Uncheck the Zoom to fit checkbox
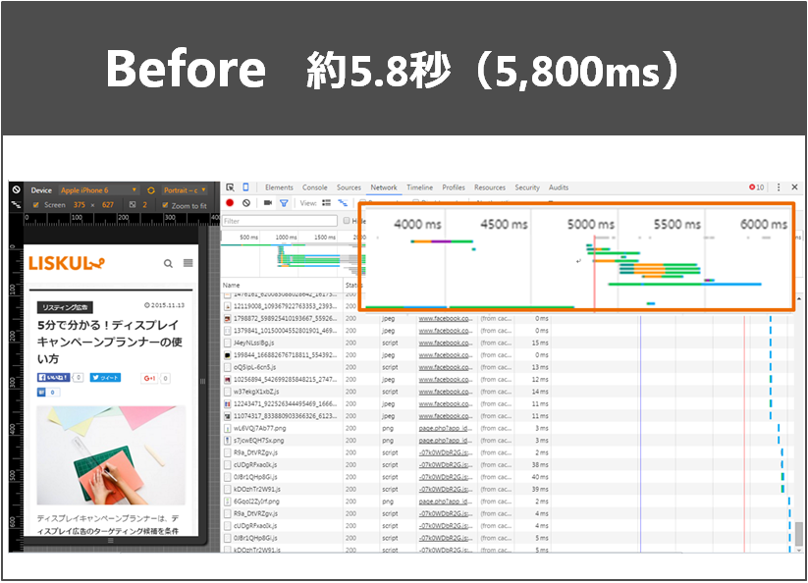This screenshot has height=583, width=808. pyautogui.click(x=165, y=205)
